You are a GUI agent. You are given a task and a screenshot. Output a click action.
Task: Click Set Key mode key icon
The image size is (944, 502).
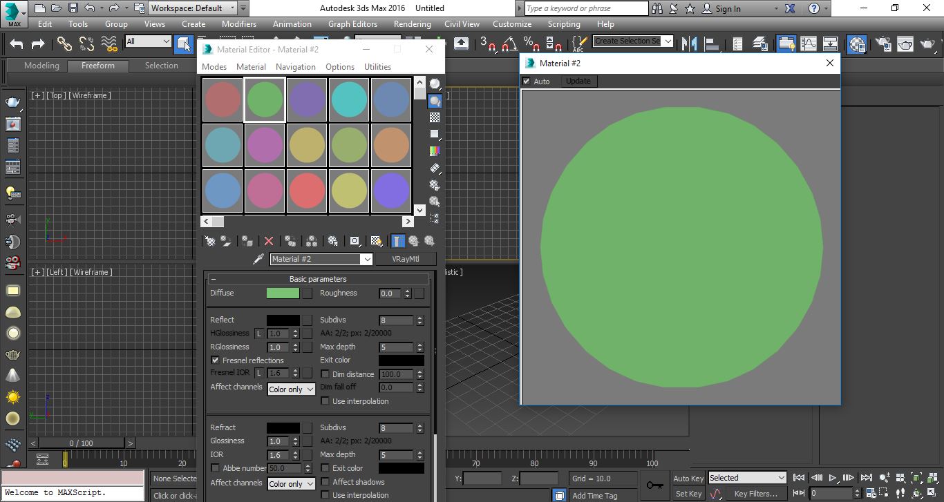(654, 485)
